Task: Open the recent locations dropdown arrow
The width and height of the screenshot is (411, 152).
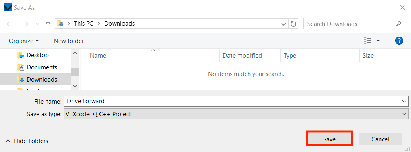Action: pos(37,24)
